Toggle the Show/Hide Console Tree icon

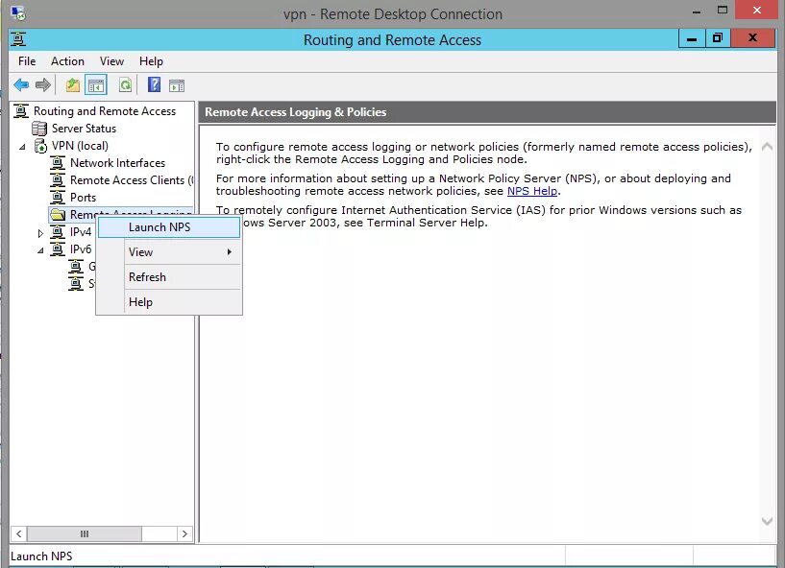[x=96, y=85]
